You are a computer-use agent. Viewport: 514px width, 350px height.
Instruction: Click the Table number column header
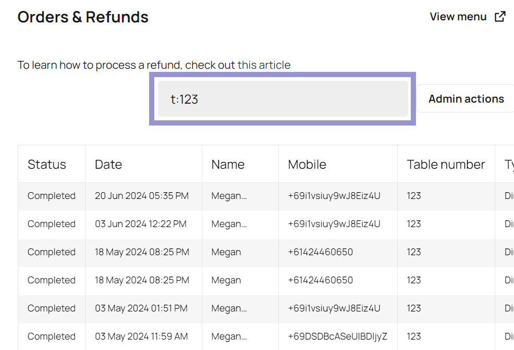point(446,165)
